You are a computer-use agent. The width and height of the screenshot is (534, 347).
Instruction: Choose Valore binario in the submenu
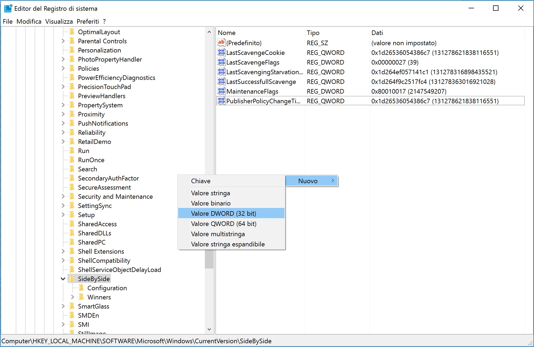coord(231,203)
